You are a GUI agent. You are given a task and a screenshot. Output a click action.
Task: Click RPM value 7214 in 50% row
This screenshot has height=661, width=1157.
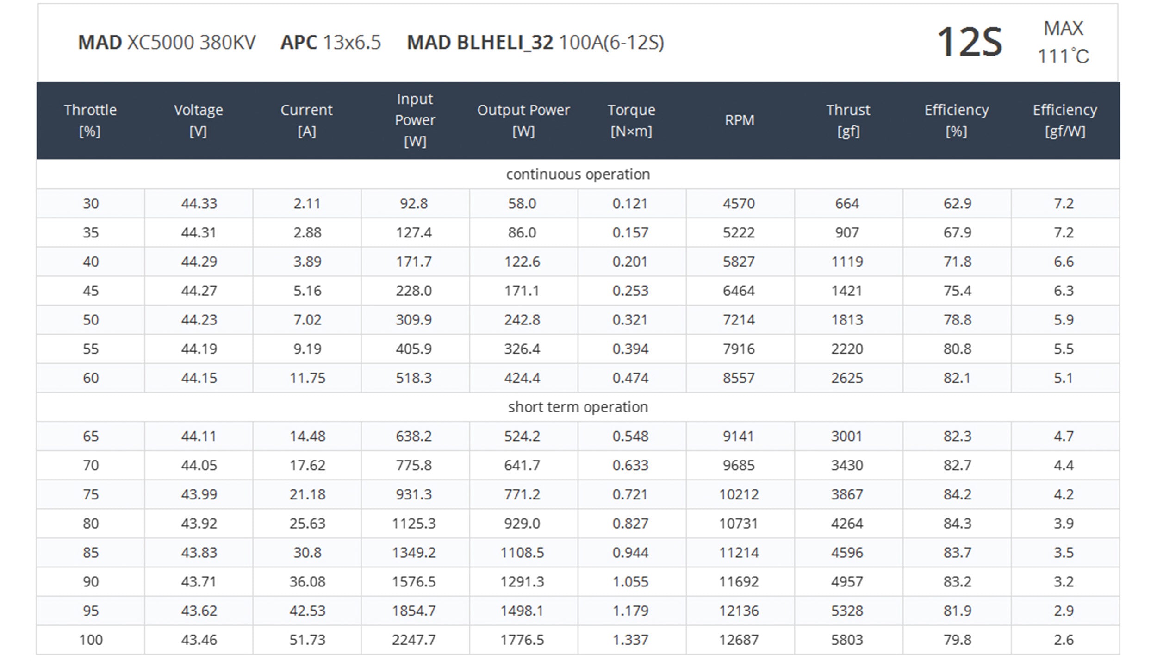(739, 320)
